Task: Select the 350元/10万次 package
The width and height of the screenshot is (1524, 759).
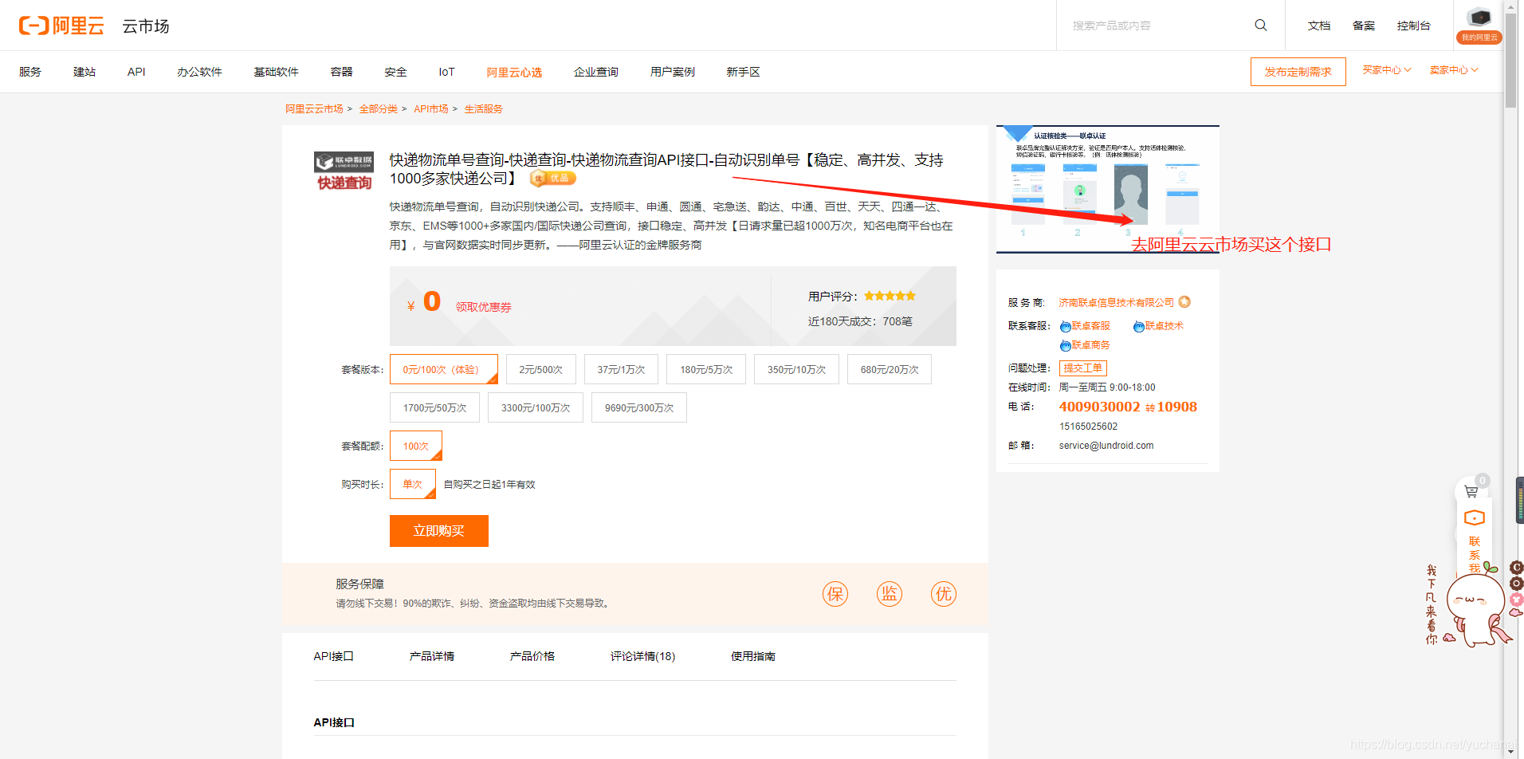Action: coord(796,369)
